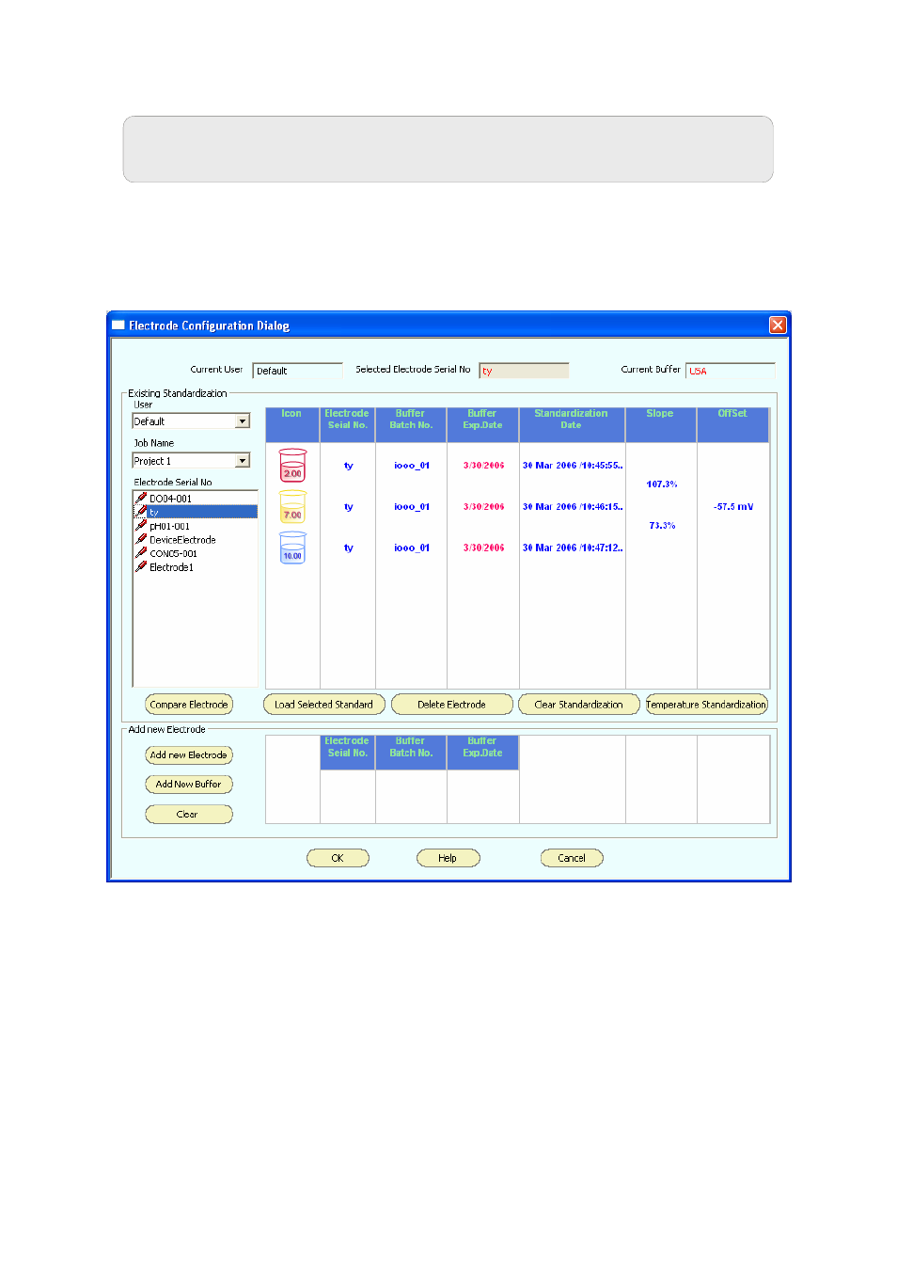Click the 73.3% slope value
Viewport: 897px width, 1270px height.
pos(662,526)
